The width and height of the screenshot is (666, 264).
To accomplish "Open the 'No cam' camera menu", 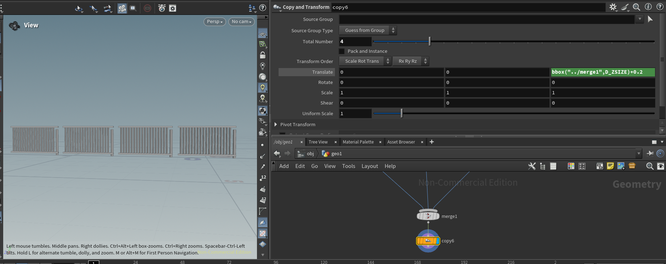I will pyautogui.click(x=241, y=22).
